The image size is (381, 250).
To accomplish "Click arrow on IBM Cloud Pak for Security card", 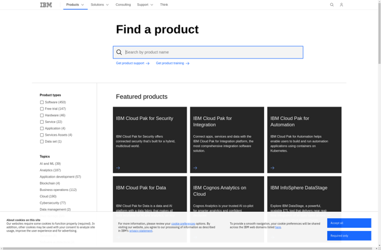I will tap(118, 168).
